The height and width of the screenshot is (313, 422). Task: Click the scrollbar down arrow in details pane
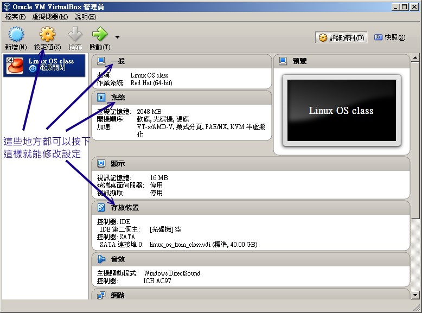pos(415,295)
